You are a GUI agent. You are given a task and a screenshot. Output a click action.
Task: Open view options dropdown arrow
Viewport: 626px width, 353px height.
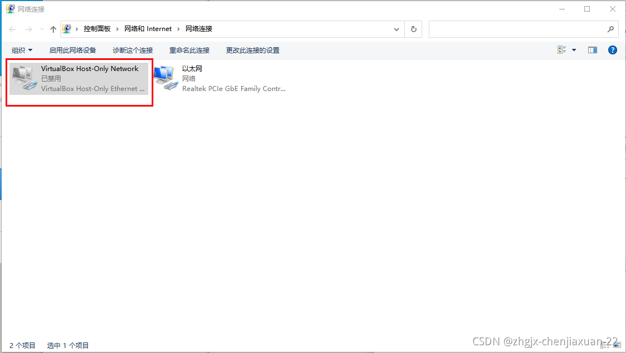pos(574,50)
